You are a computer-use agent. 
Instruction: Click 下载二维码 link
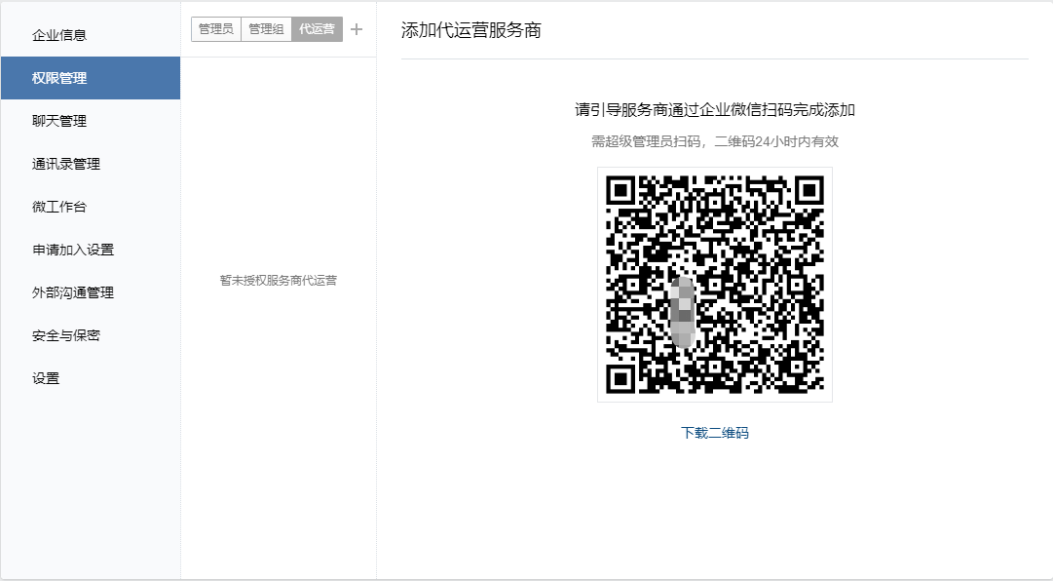coord(715,433)
